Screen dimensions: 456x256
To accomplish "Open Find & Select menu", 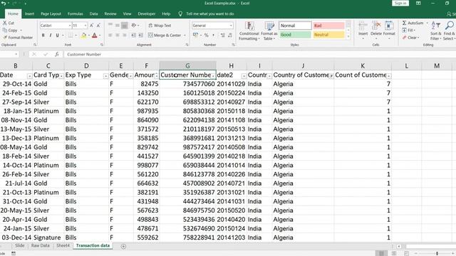I will click(450, 31).
